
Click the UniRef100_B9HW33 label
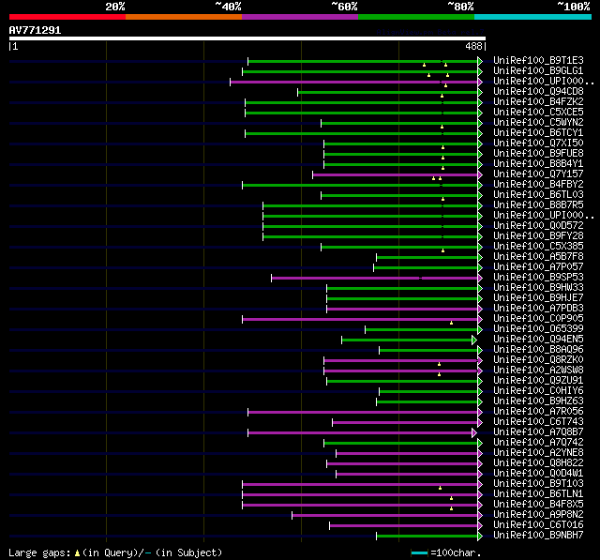click(x=538, y=288)
